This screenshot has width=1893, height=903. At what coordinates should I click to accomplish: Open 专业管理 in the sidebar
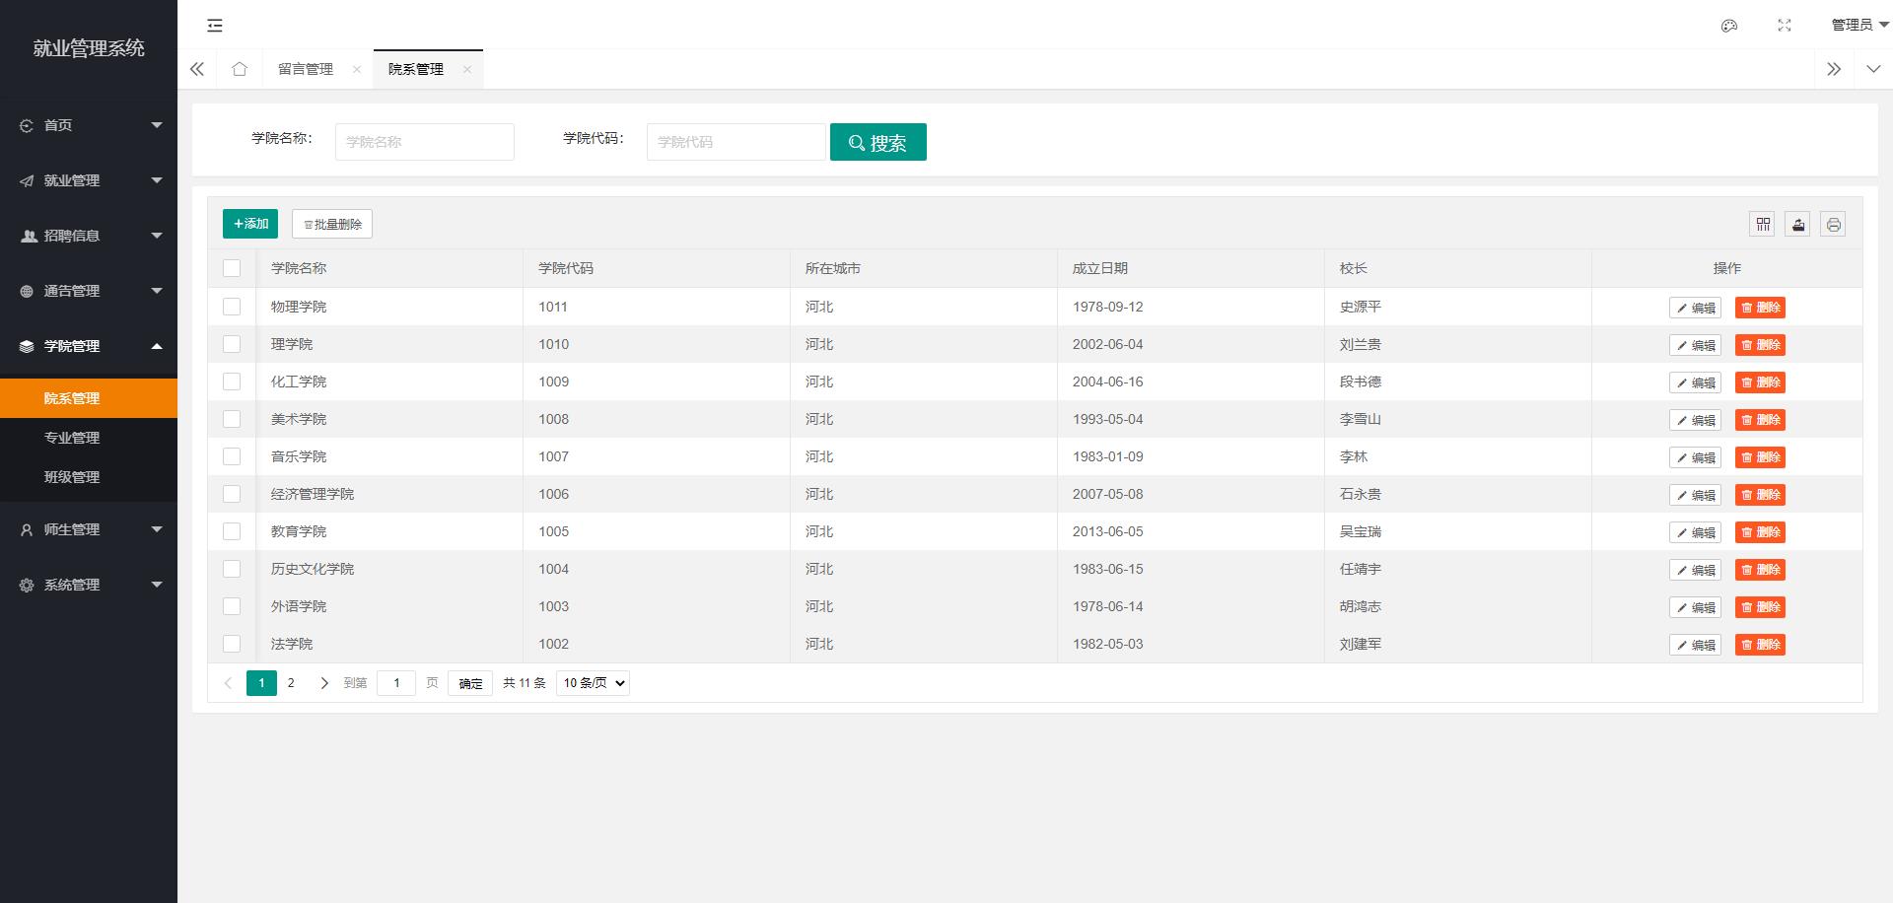89,438
